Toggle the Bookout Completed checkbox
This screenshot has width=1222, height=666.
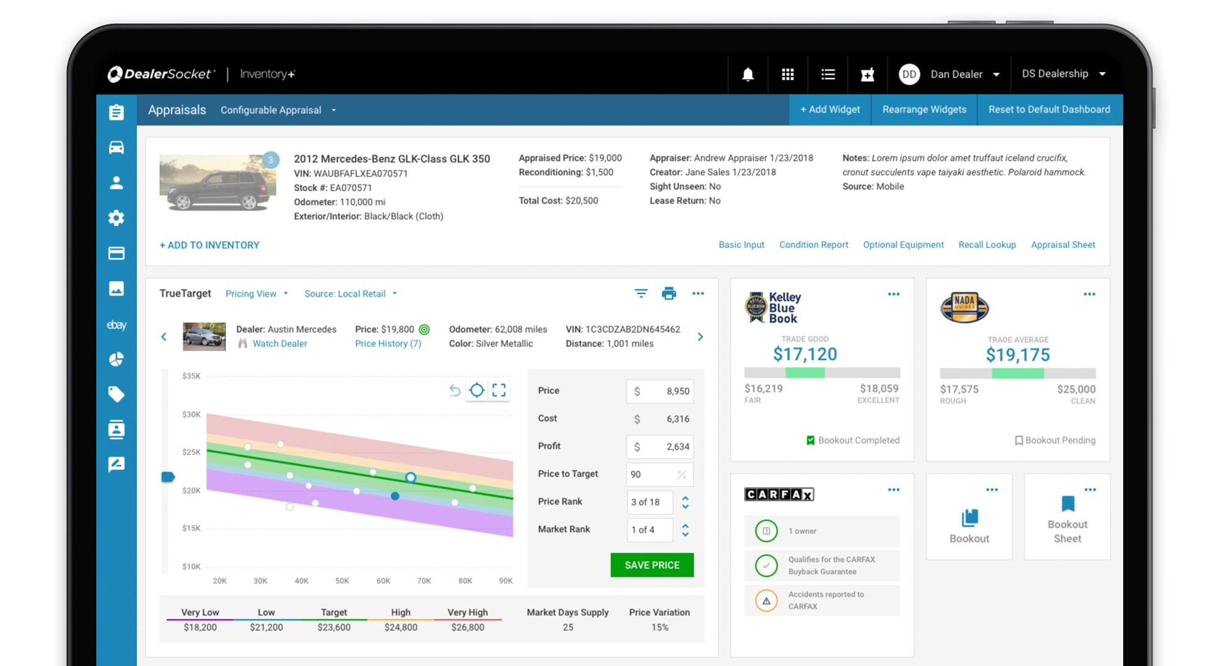(x=810, y=440)
